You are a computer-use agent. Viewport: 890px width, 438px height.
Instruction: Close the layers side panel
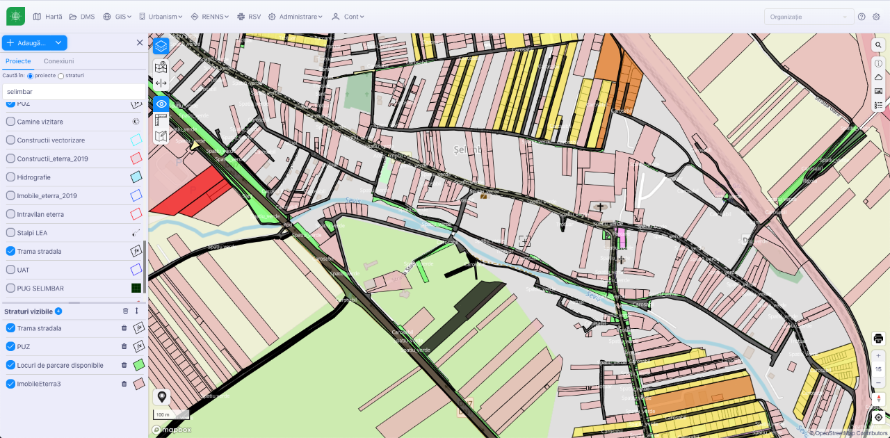140,43
